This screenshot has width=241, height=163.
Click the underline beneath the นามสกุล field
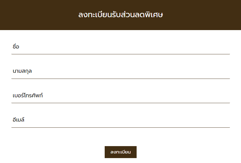click(120, 79)
